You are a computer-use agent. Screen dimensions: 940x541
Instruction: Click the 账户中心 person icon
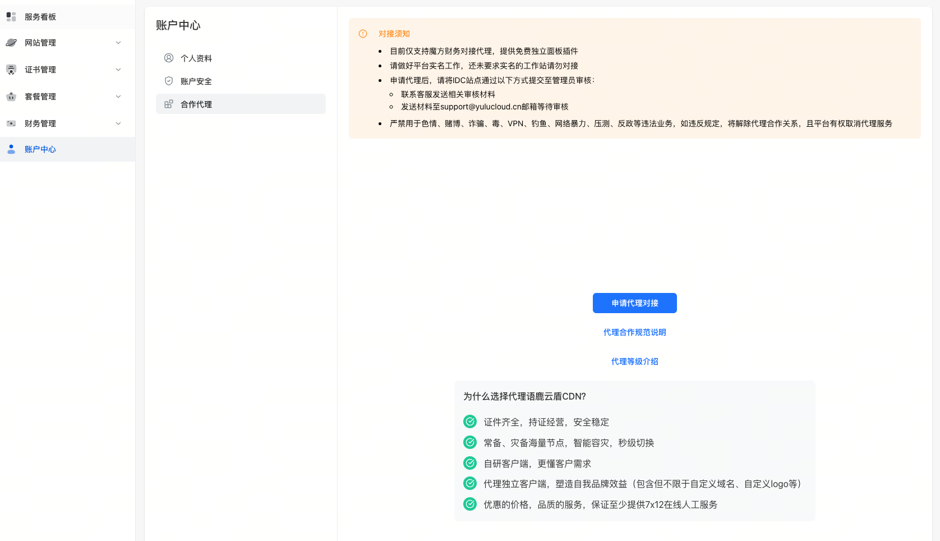click(11, 149)
